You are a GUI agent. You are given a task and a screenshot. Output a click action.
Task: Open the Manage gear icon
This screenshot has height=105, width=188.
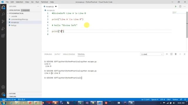3,94
